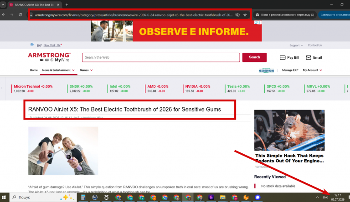Bookmark this page with the star
Image resolution: width=350 pixels, height=202 pixels.
[x=245, y=15]
